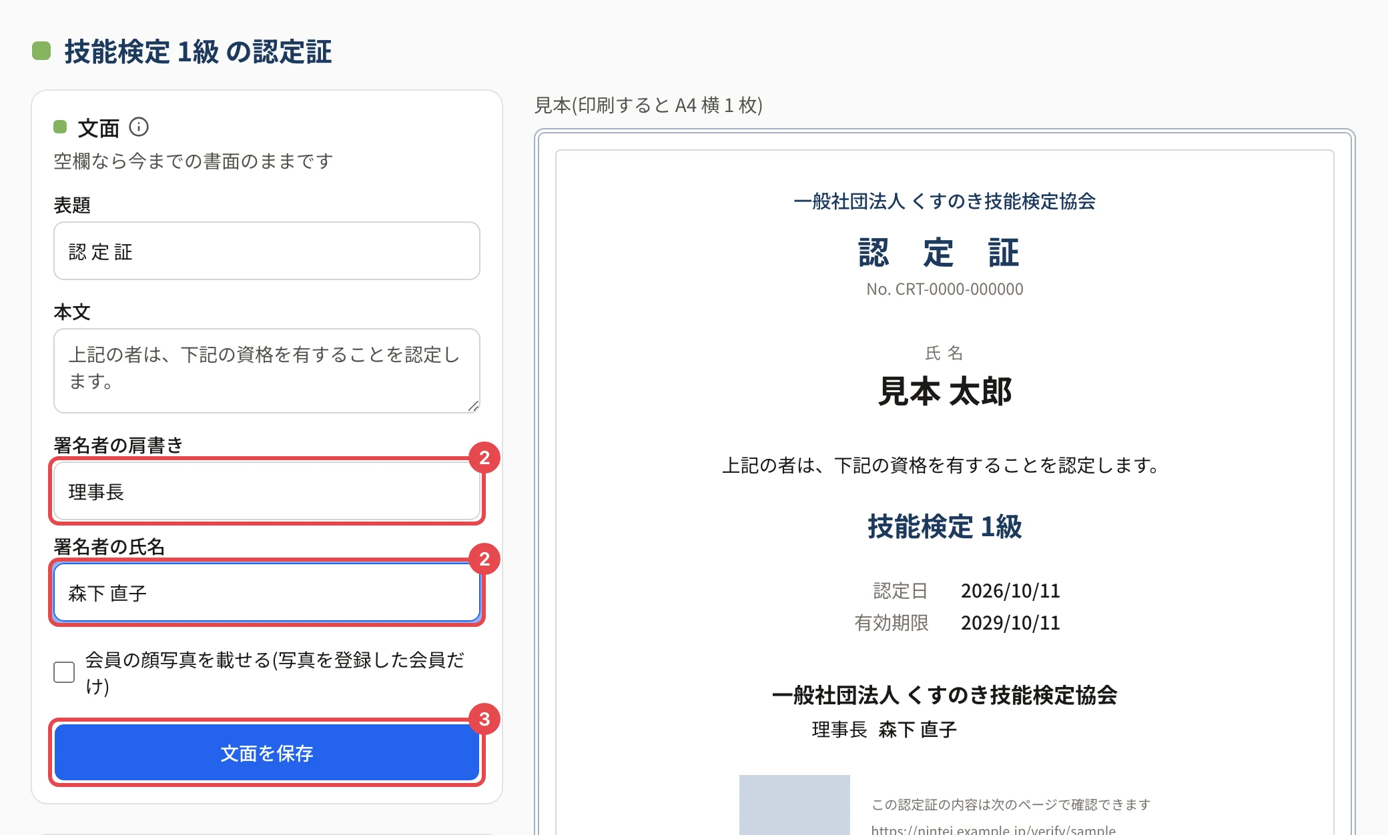Click the 署名者の肩書き field with 理事長
The height and width of the screenshot is (835, 1388).
[267, 491]
